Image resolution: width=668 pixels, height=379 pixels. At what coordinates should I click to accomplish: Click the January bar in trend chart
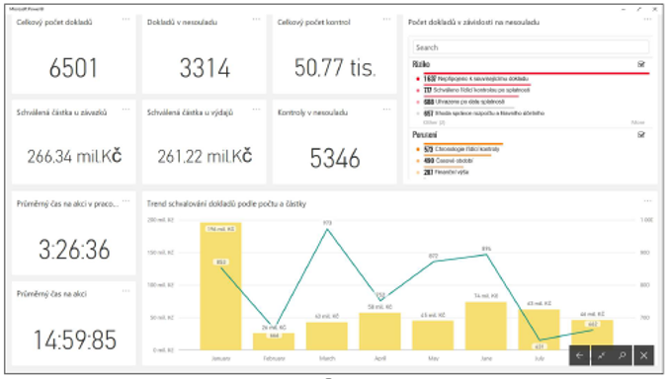point(220,286)
